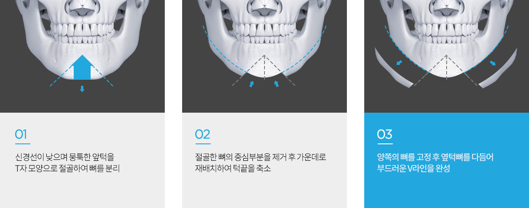Screen dimensions: 529x208
Task: Click the gray dashed triangle on step 02 chin
Action: 264,70
